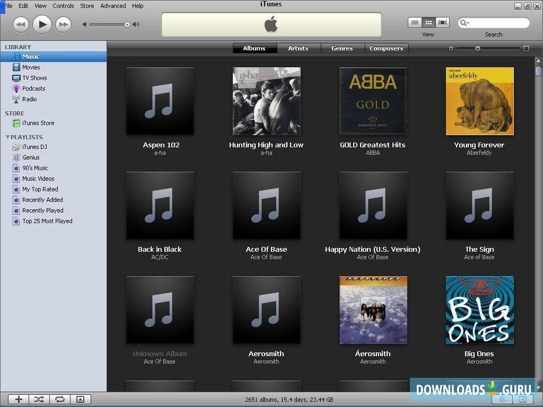This screenshot has width=543, height=407.
Task: Select Podcasts in the sidebar
Action: coord(54,89)
